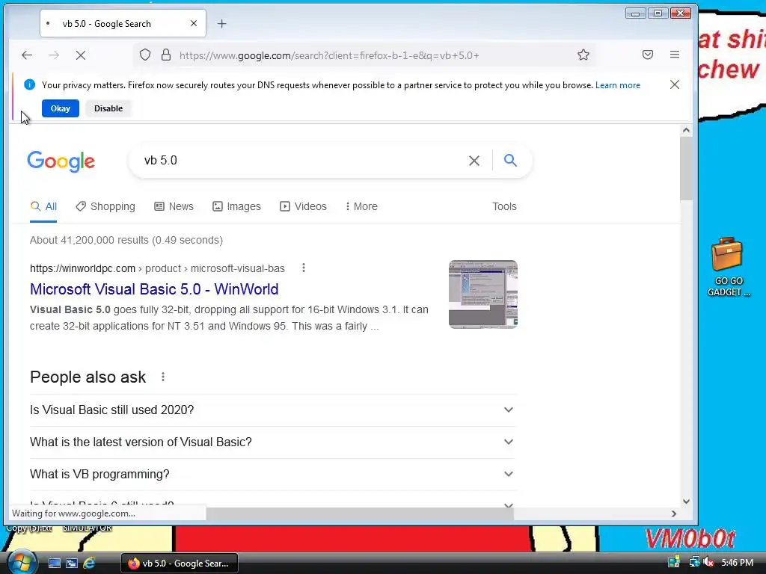Click the vertical scrollbar down arrow

point(686,502)
